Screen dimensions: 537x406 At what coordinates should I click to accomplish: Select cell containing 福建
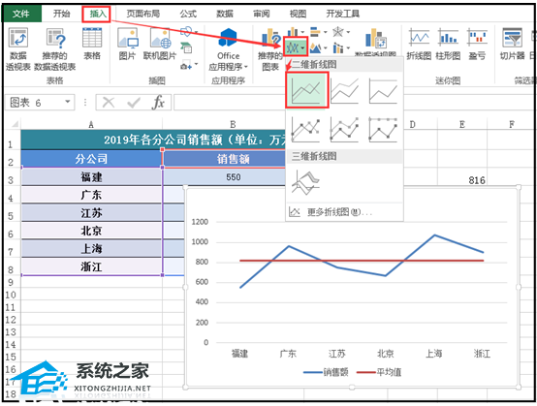[91, 177]
